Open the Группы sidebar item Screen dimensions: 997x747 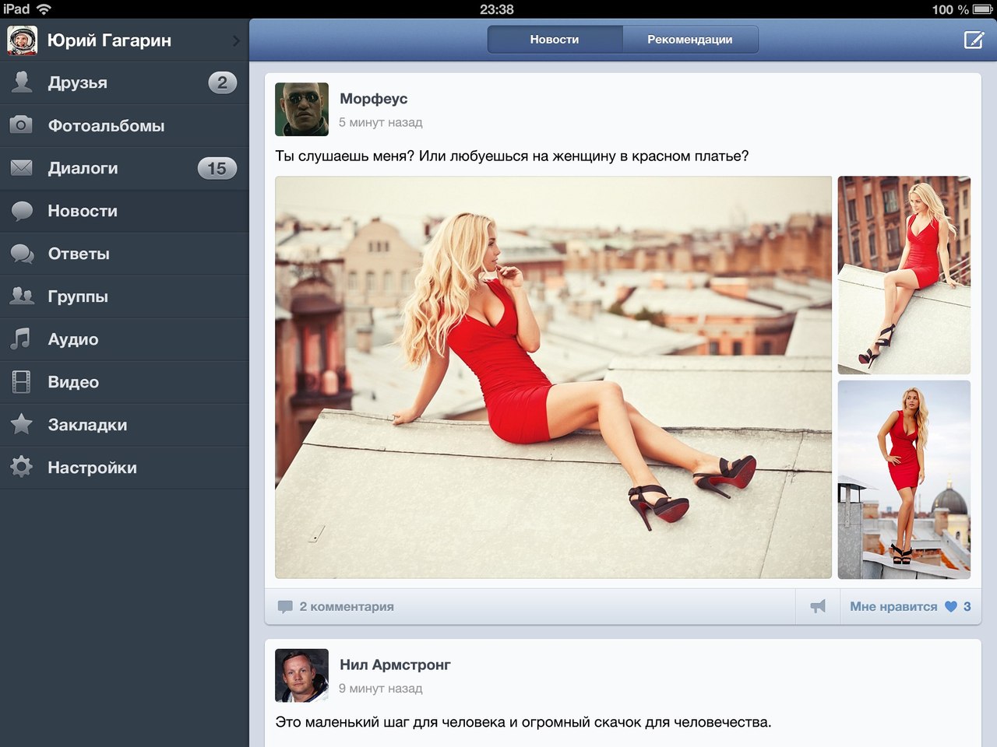click(x=78, y=296)
